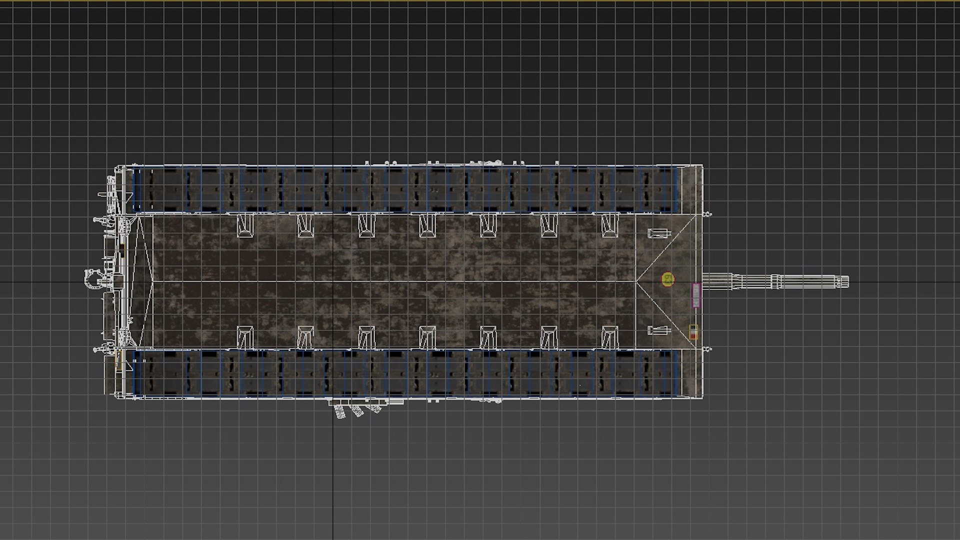Select the ring collar midway along the barrel
Screen dimensions: 960x540
coord(775,281)
